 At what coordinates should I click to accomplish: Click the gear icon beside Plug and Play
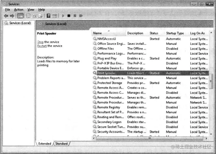95,58
